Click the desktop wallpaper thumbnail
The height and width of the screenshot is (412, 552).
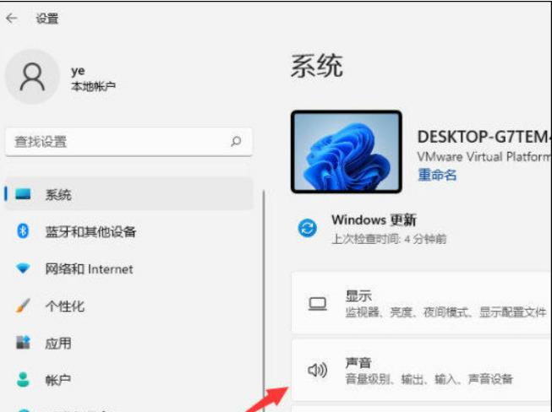[x=347, y=152]
